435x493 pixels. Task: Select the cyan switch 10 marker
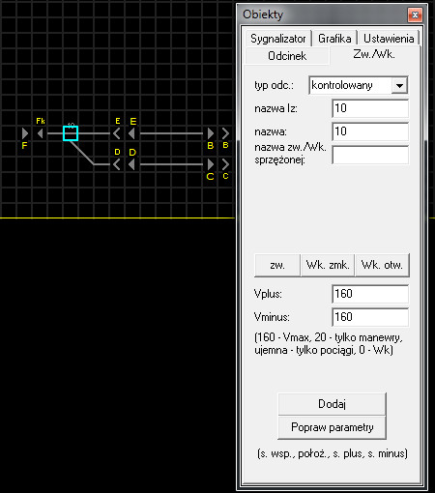(x=71, y=133)
